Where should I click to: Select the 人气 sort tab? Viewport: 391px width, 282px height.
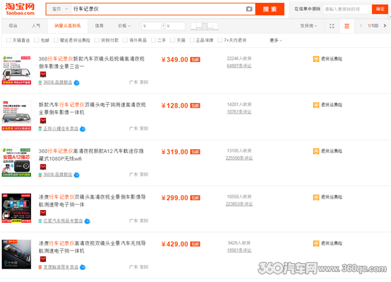pos(36,26)
